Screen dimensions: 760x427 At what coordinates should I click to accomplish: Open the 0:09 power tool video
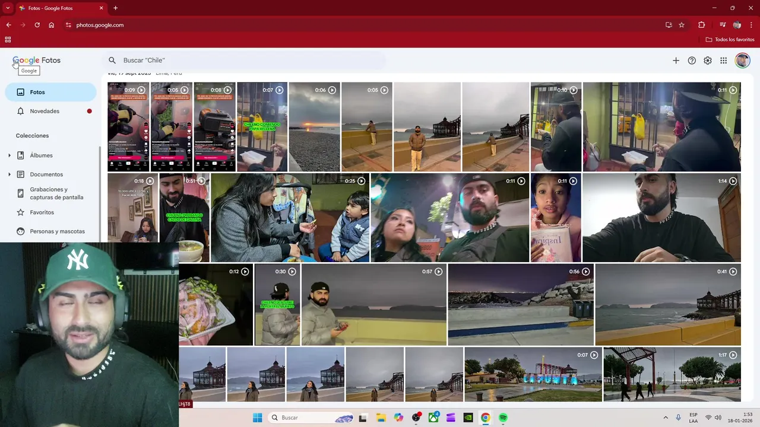click(x=128, y=127)
